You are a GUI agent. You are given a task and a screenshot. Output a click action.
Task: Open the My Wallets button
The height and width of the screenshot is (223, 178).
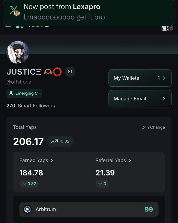140,78
